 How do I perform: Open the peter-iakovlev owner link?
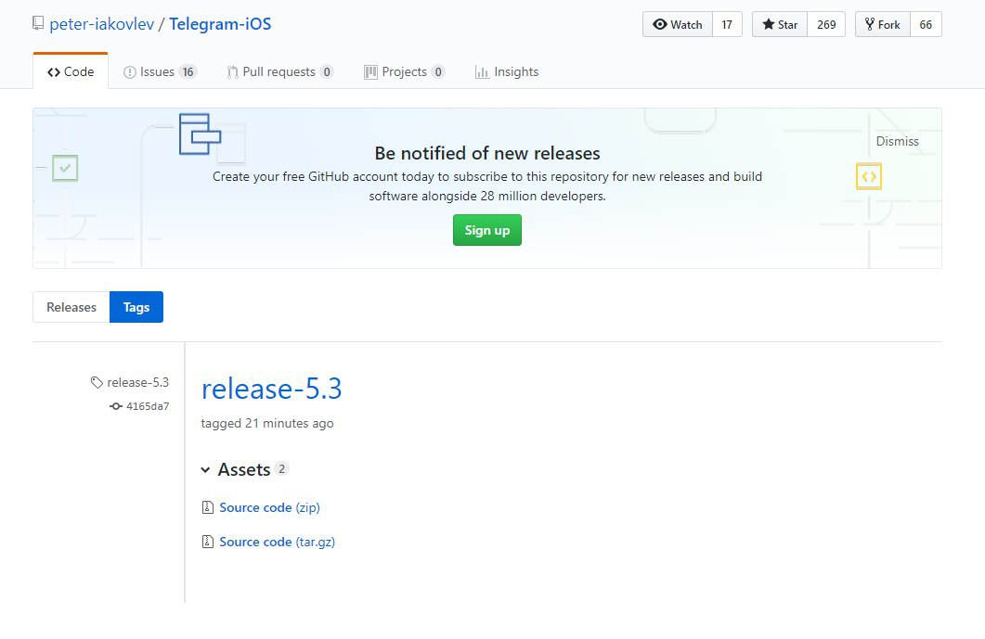coord(102,24)
